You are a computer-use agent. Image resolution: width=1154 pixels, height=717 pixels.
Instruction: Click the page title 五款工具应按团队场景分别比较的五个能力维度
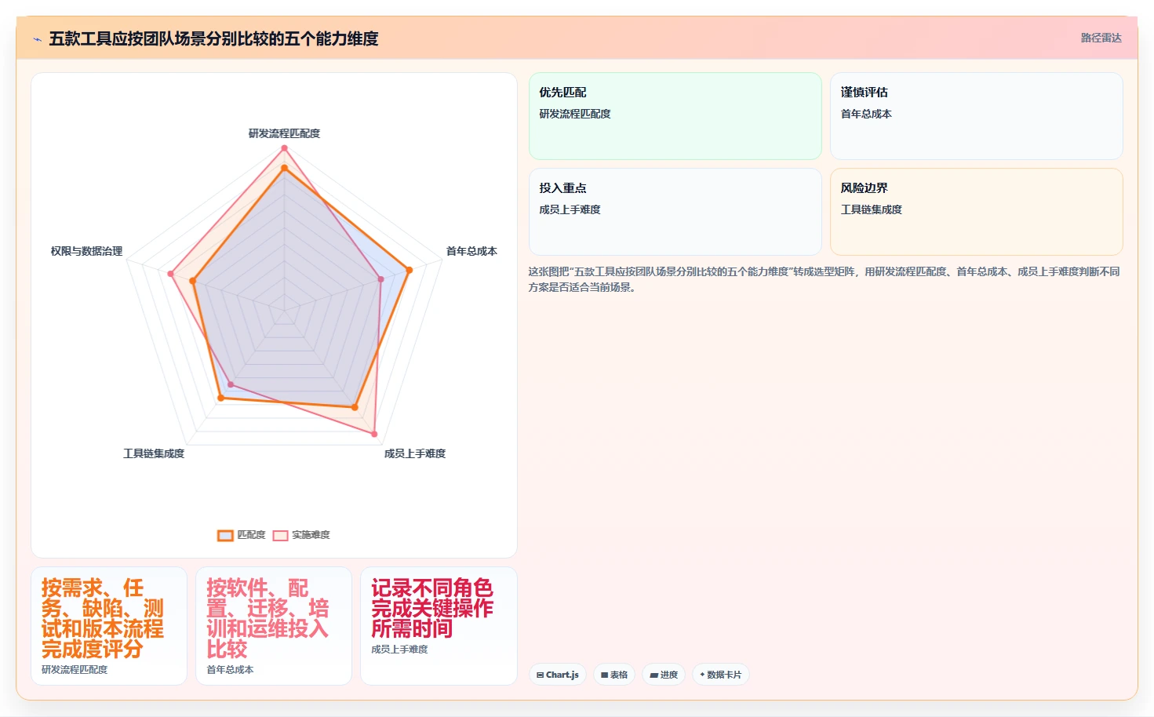pyautogui.click(x=213, y=38)
